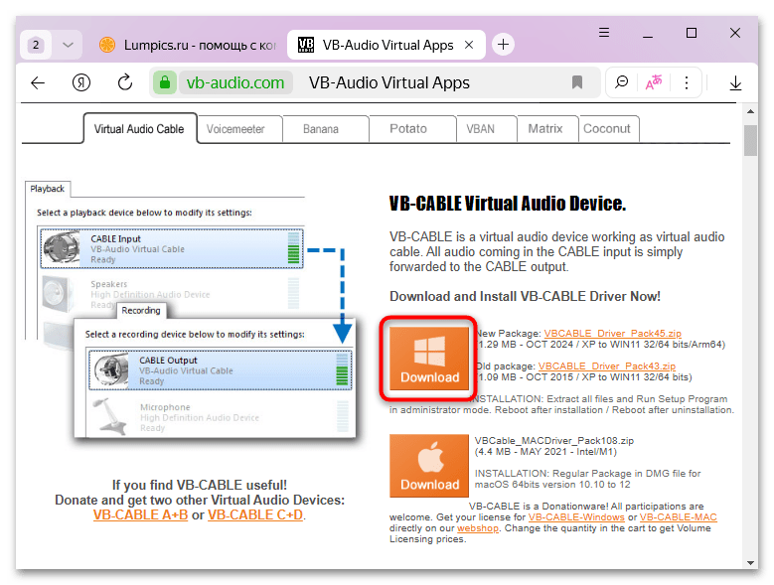This screenshot has height=585, width=774.
Task: Open the VB-CABLE-MAC license link
Action: [x=679, y=517]
